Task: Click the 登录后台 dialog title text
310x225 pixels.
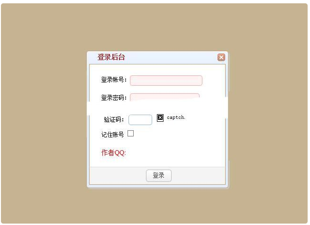Action: [111, 57]
